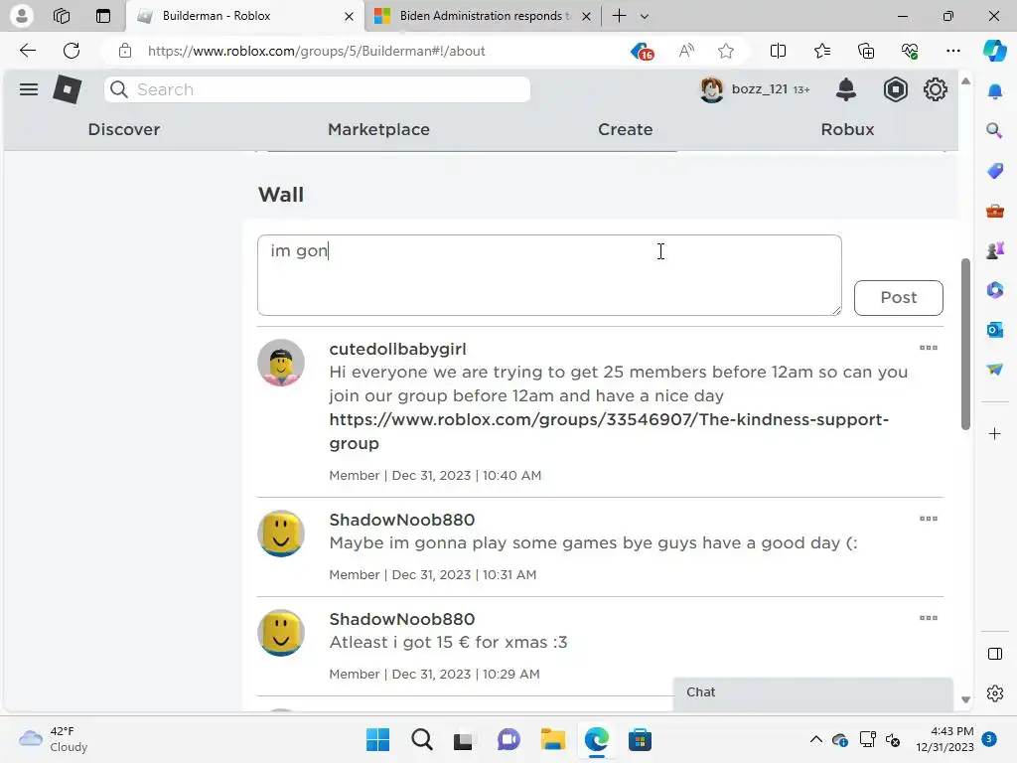The width and height of the screenshot is (1017, 763).
Task: Click cutedollbabygirl's avatar thumbnail
Action: pos(281,363)
